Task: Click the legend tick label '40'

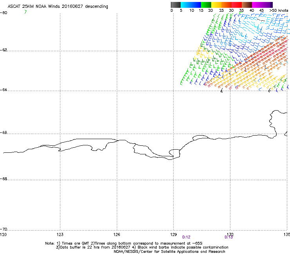Action: point(252,10)
